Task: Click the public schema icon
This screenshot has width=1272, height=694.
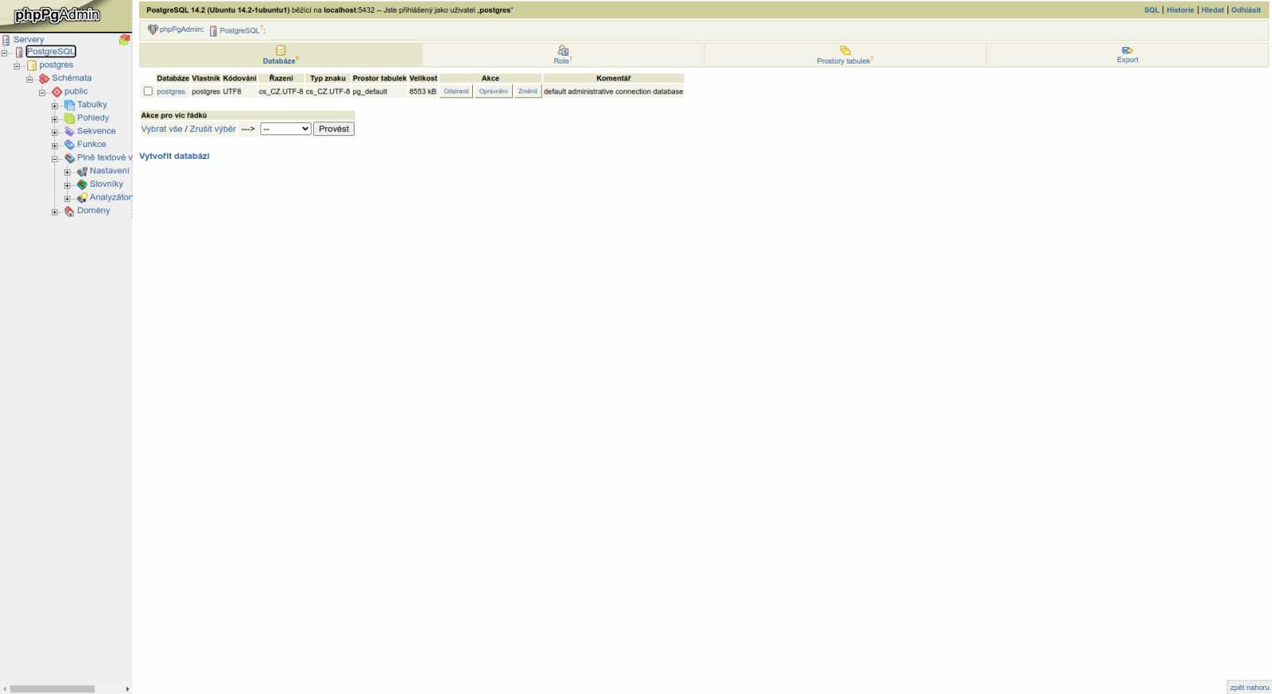Action: tap(57, 92)
